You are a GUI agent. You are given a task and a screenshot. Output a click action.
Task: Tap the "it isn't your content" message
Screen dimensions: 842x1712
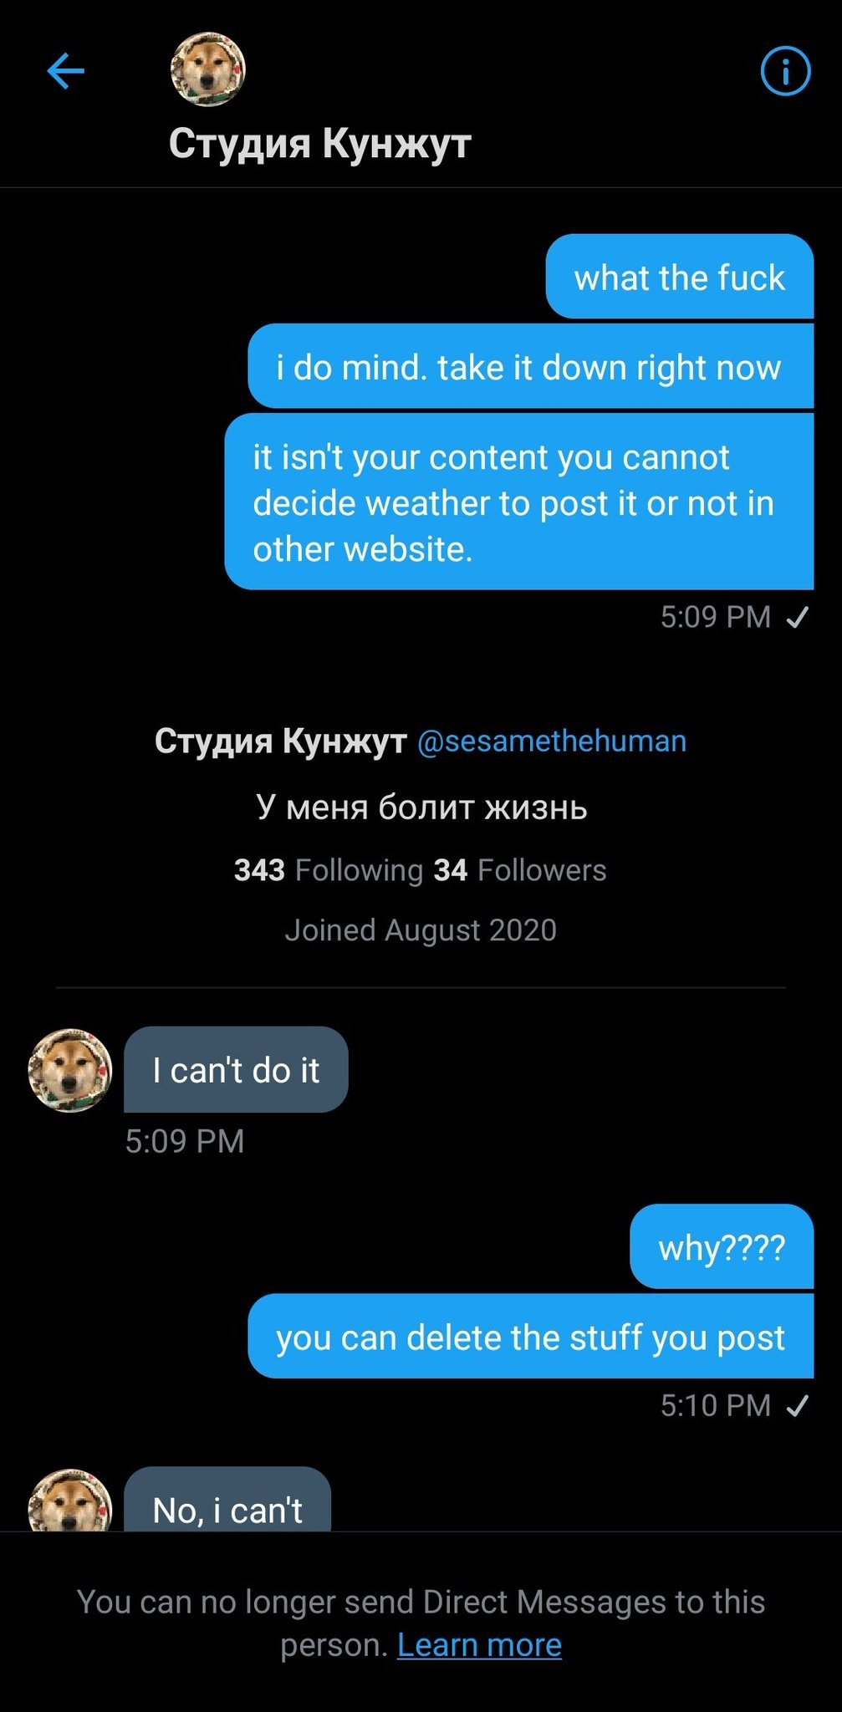click(518, 502)
